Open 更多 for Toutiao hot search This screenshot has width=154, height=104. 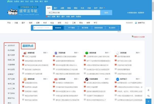click(76, 79)
